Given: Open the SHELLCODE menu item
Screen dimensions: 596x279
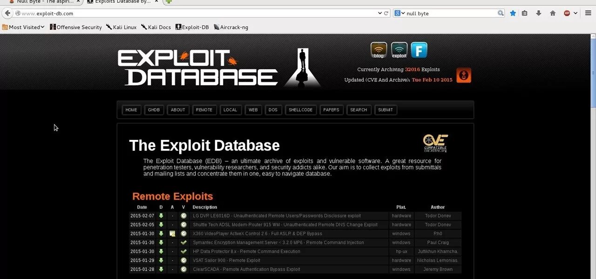Looking at the screenshot, I should tap(301, 110).
